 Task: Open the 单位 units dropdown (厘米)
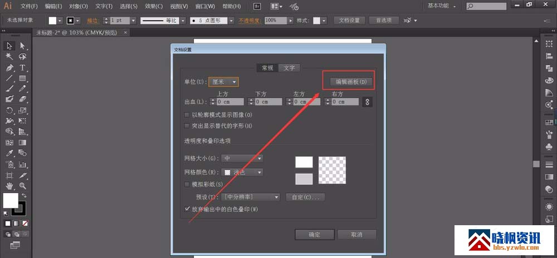223,82
